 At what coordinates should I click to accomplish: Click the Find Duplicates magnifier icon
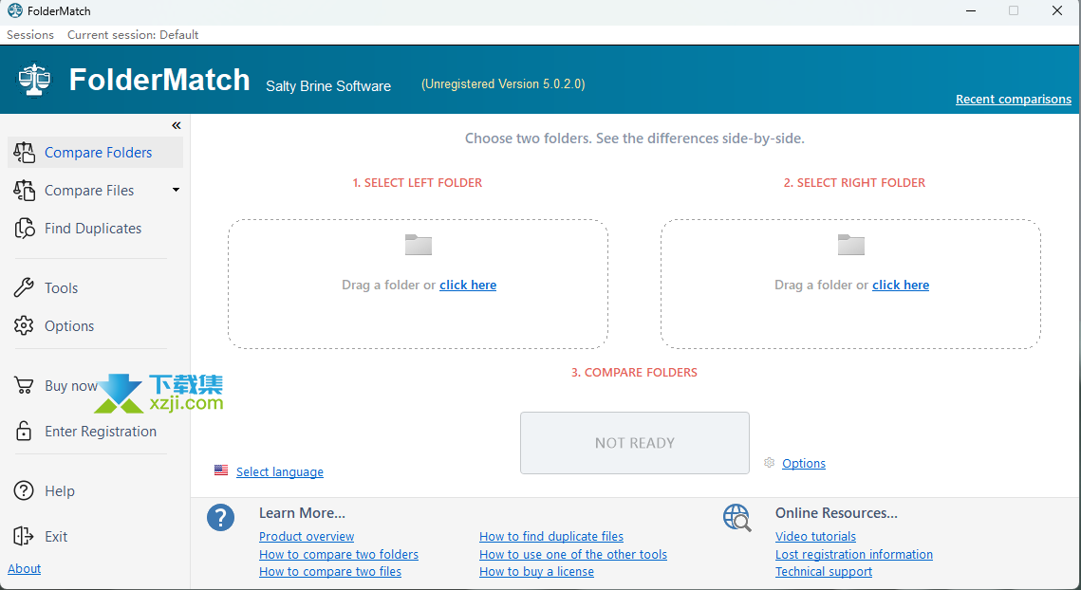coord(24,229)
